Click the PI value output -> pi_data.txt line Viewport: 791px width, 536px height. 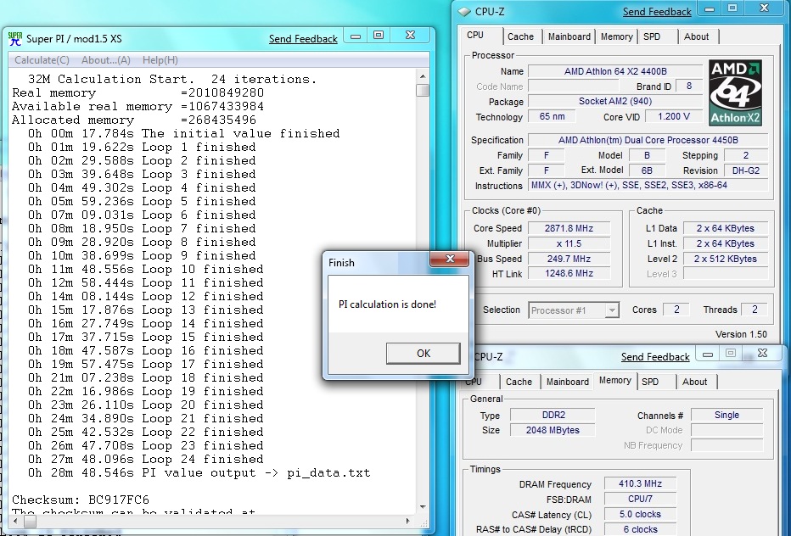(199, 473)
